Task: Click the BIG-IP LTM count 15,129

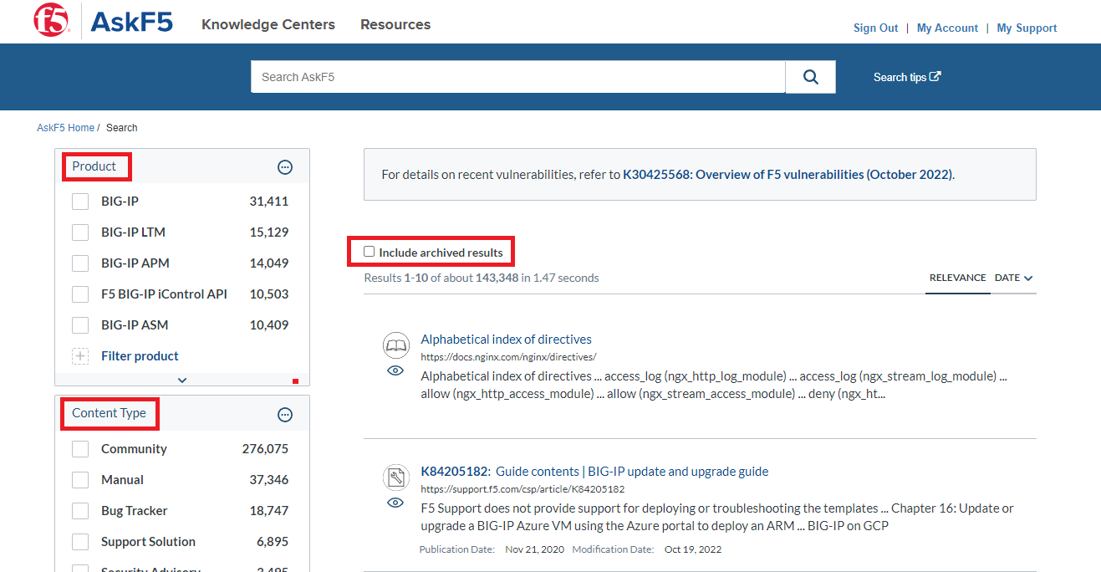Action: 269,232
